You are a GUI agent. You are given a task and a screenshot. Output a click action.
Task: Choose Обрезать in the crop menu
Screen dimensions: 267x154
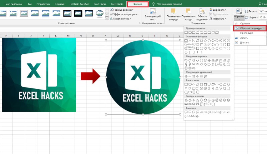coord(250,23)
